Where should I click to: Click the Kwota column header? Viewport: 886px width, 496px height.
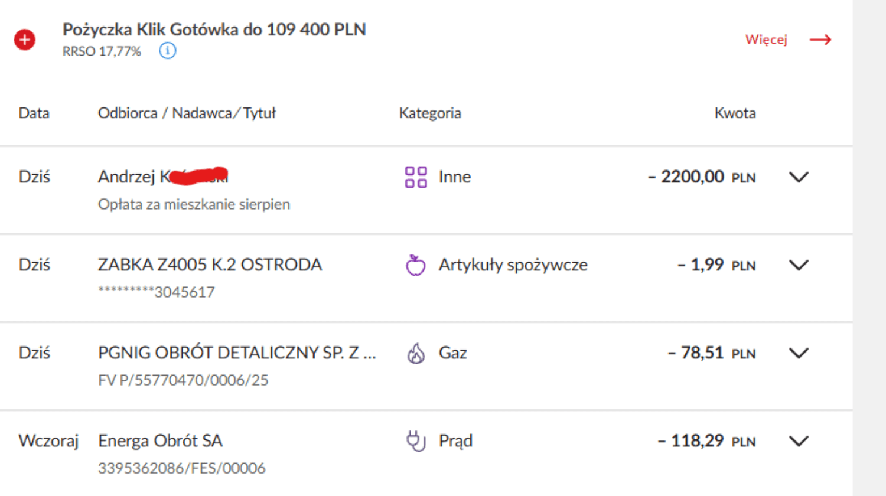pyautogui.click(x=735, y=113)
